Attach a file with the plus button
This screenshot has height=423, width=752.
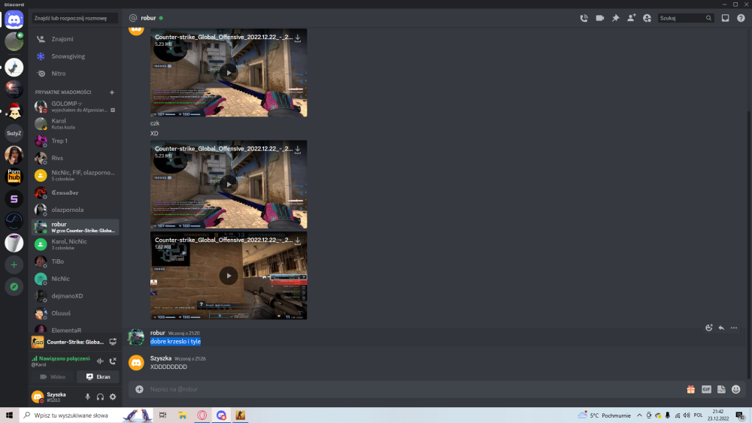[139, 389]
